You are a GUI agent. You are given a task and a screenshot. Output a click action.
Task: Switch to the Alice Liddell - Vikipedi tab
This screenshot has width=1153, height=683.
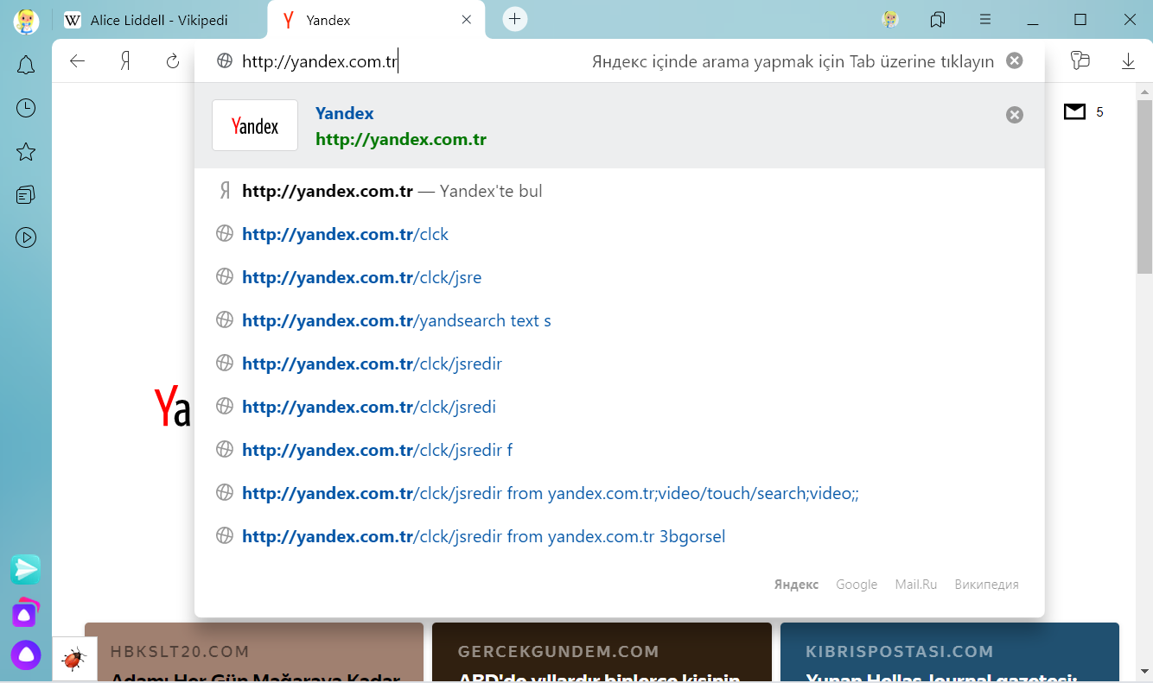coord(161,20)
